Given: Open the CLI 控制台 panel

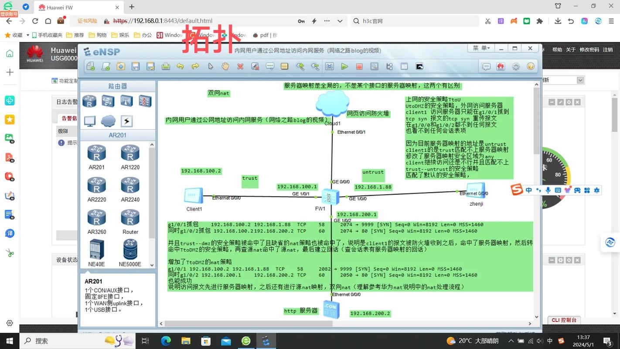Looking at the screenshot, I should tap(564, 320).
